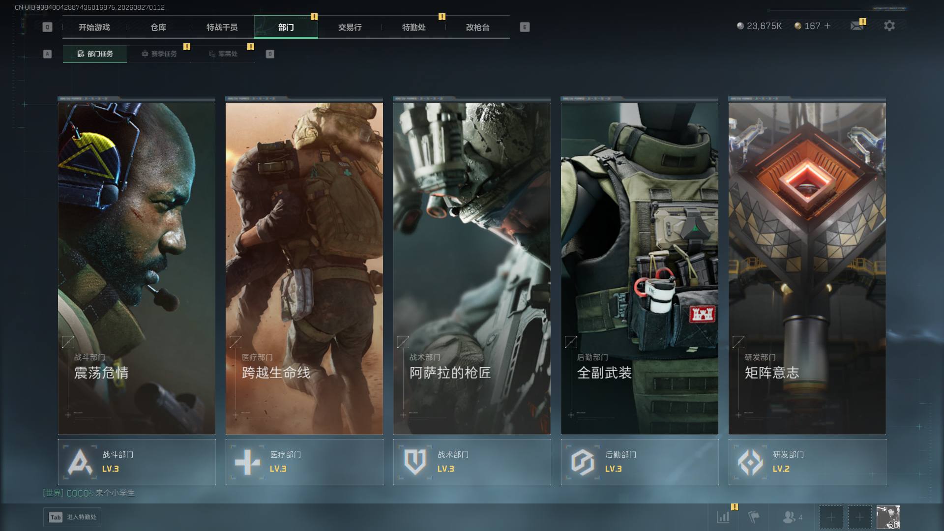Click the empty squad slot beside the avatar
The height and width of the screenshot is (531, 944).
coord(859,517)
